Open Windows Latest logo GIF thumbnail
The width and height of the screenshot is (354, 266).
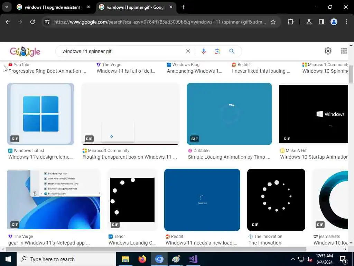pyautogui.click(x=41, y=114)
